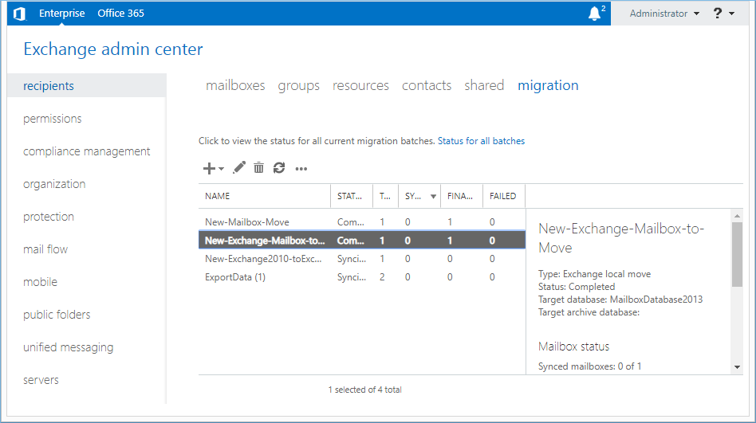Screen dimensions: 756x423
Task: Go to public folders section
Action: 57,315
